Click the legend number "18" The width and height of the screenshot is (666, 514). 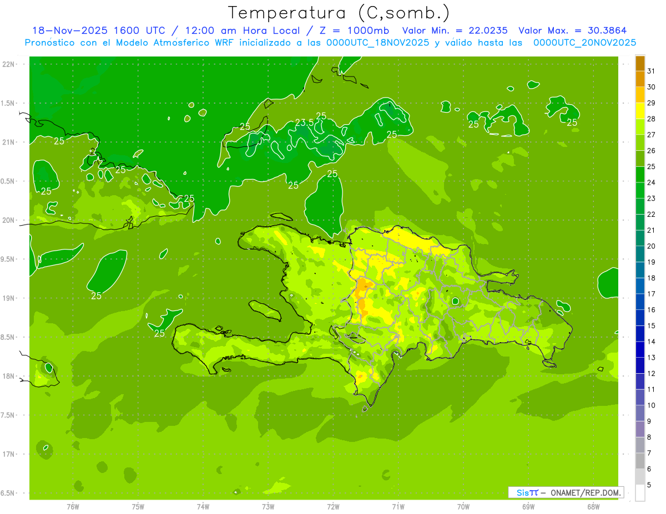coord(652,278)
